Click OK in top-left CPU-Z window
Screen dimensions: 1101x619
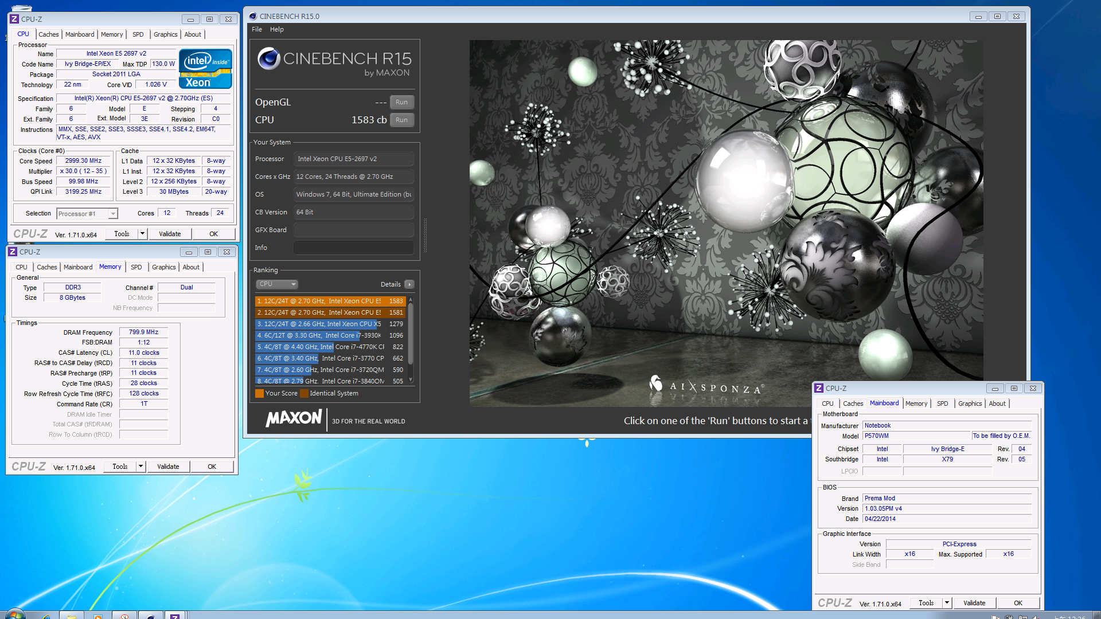click(x=213, y=234)
